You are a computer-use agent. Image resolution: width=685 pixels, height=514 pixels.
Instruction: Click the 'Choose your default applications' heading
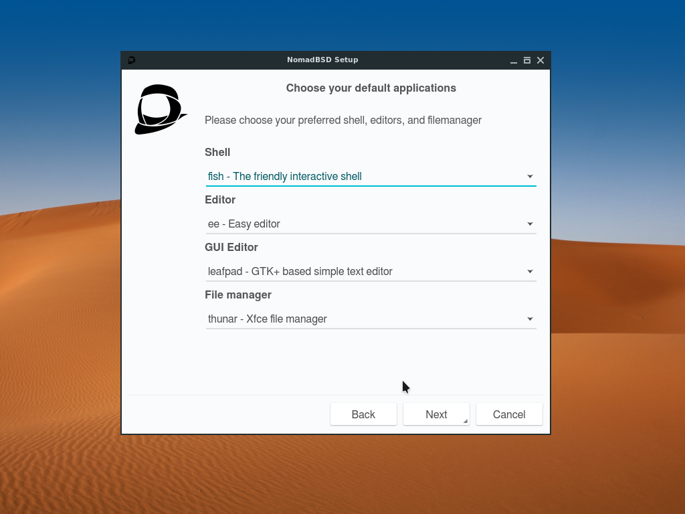[x=371, y=88]
